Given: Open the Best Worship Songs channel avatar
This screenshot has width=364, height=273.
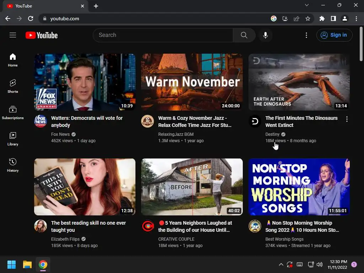Looking at the screenshot, I should (255, 226).
